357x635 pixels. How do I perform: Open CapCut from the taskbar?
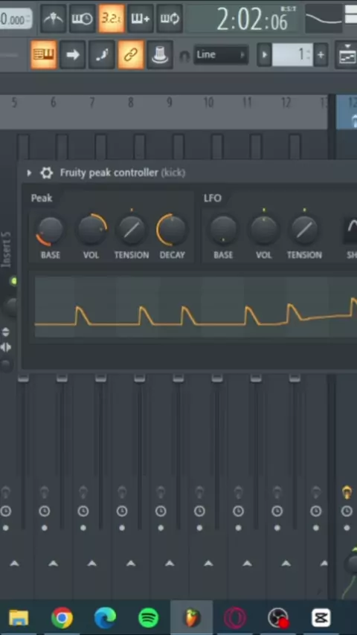(321, 618)
